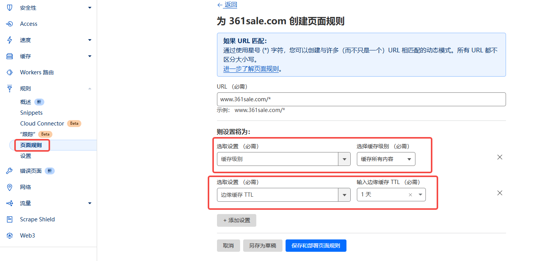Open 缓存 via its database icon
Viewport: 543px width, 261px height.
tap(9, 56)
